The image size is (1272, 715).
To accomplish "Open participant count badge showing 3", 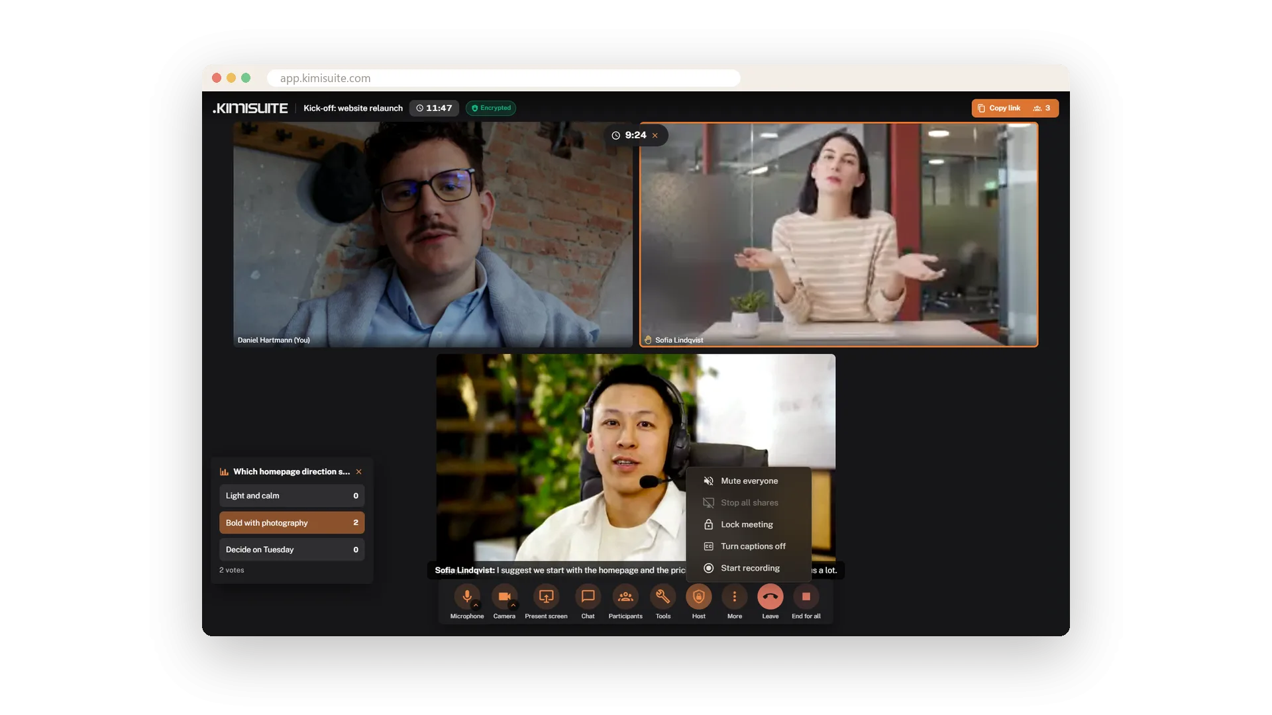I will tap(1042, 109).
